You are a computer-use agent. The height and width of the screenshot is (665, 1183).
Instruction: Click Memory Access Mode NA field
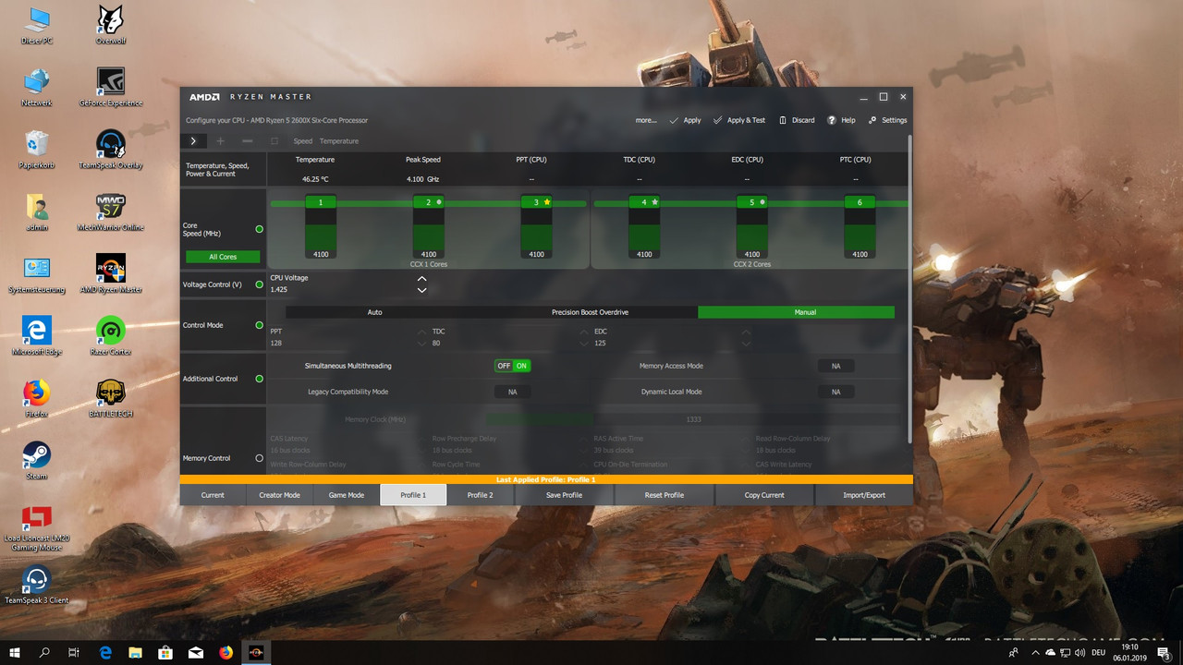[x=835, y=366]
